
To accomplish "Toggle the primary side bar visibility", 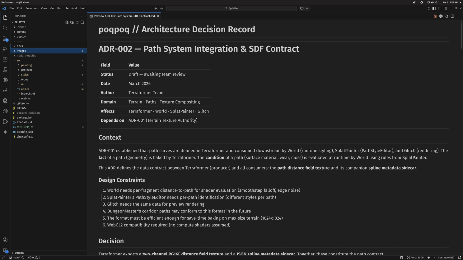I will click(x=434, y=8).
